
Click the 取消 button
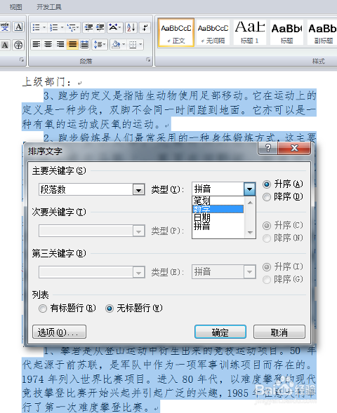(279, 332)
